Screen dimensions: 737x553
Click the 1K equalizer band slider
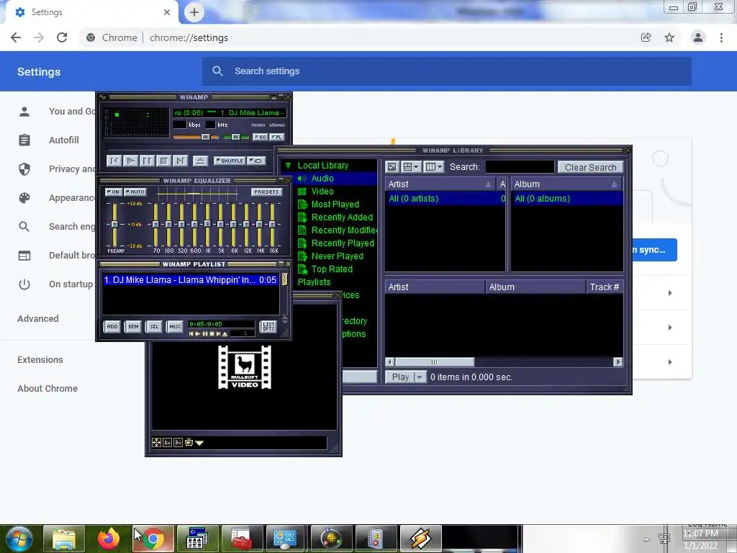click(207, 225)
